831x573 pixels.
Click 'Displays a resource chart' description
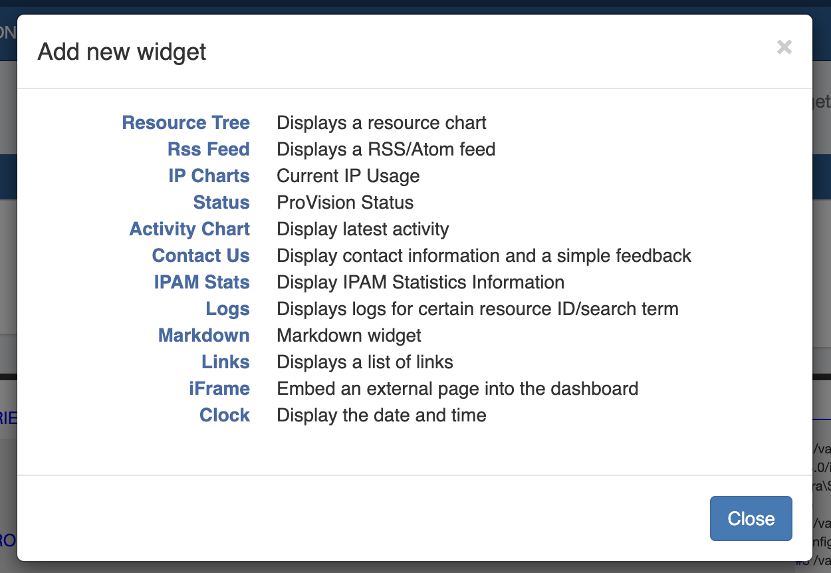point(381,123)
